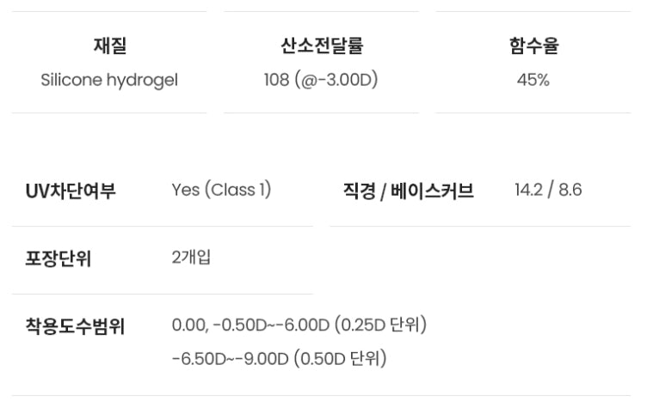The height and width of the screenshot is (407, 647).
Task: Select the 0.00, -0.50D~-6.00D power range
Action: click(x=250, y=325)
